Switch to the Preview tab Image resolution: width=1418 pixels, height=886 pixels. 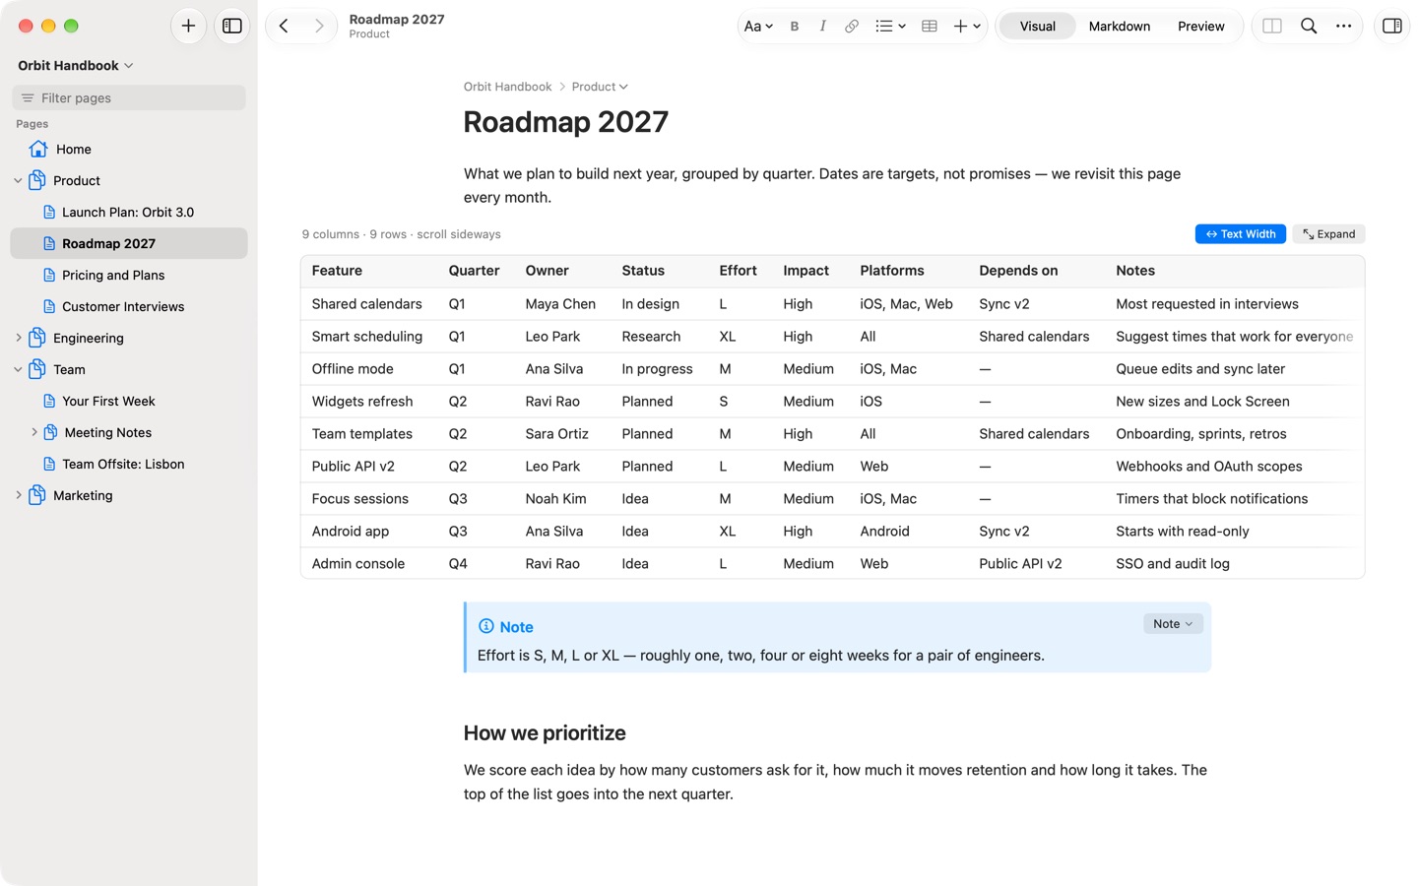pyautogui.click(x=1201, y=27)
